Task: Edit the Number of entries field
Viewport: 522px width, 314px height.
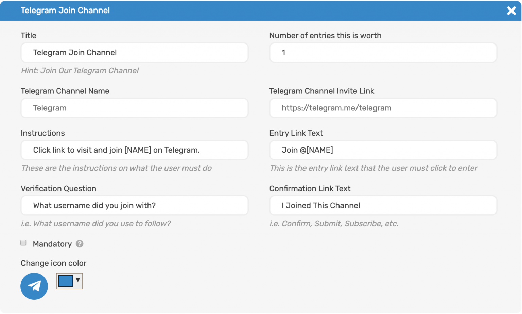Action: [x=383, y=53]
